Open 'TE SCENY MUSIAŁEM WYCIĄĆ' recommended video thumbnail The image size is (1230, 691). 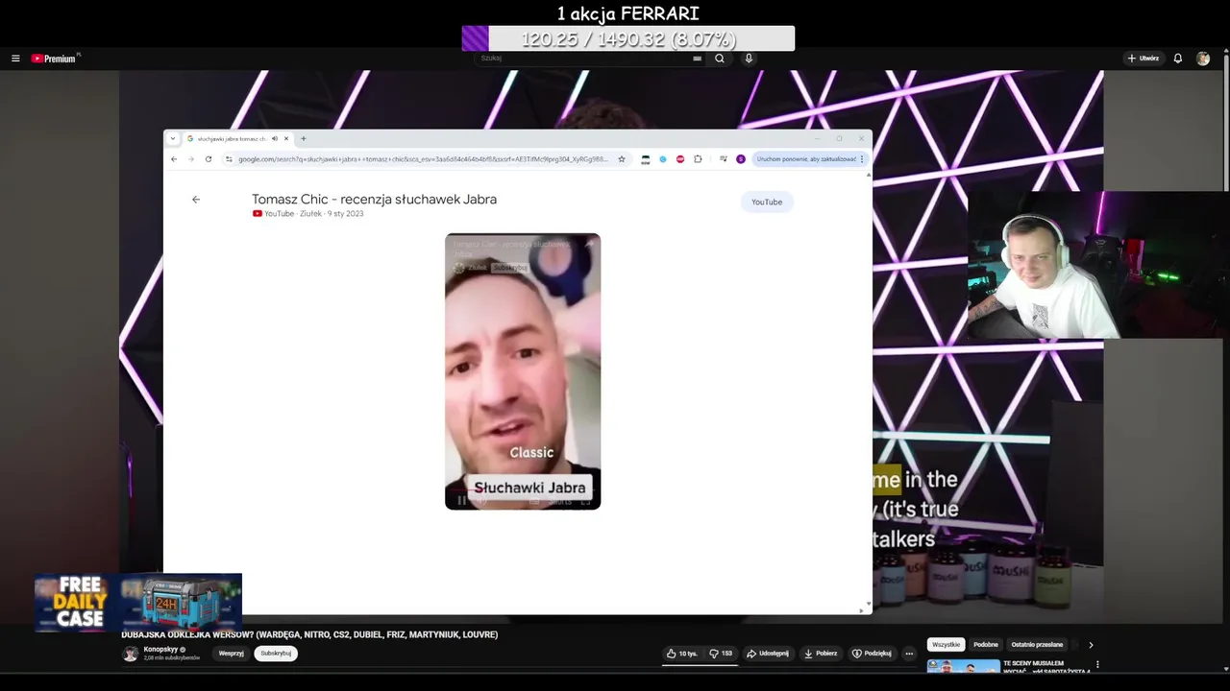pyautogui.click(x=963, y=666)
